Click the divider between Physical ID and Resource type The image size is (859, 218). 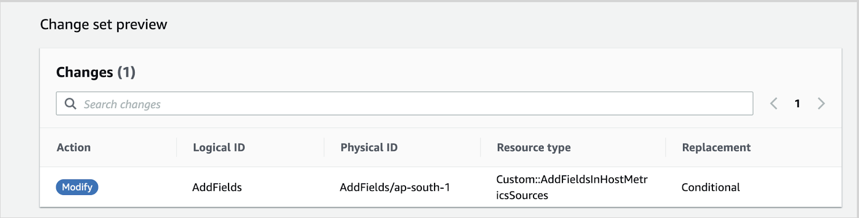tap(481, 148)
